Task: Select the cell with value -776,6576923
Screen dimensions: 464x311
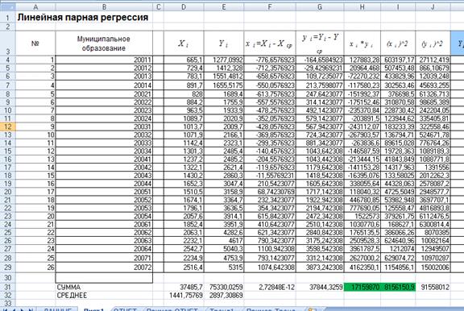Action: tap(270, 60)
